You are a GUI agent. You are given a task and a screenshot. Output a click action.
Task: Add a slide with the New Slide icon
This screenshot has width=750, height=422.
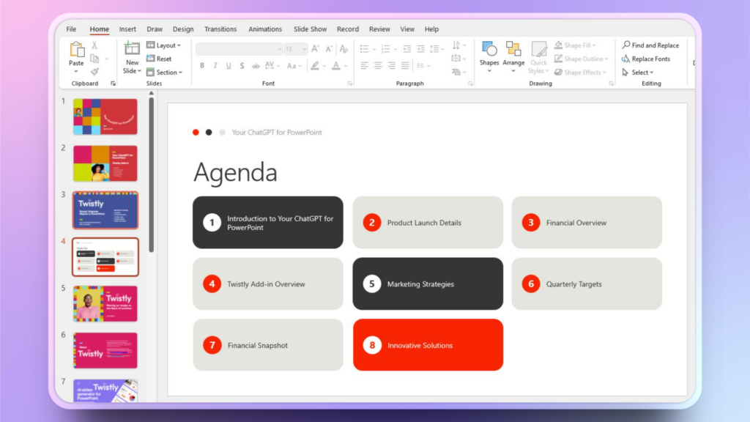click(132, 48)
